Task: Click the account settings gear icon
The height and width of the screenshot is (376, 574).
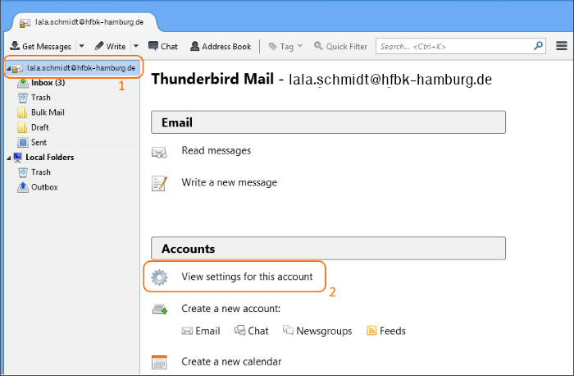Action: 159,277
